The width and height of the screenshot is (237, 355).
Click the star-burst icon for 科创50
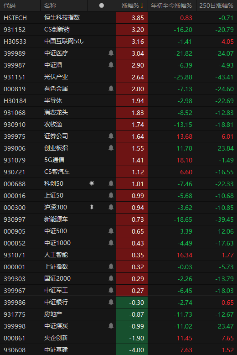[x=92, y=183]
